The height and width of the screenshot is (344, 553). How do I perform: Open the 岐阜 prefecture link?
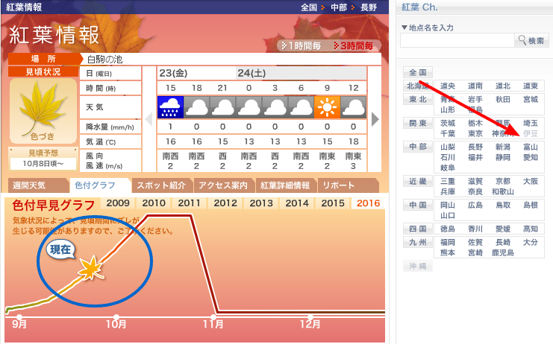pos(448,168)
